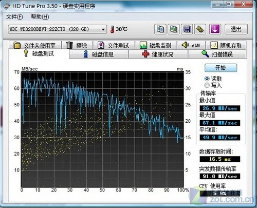Open the 随机存取 random access tab
Viewport: 257px width, 208px height.
coord(226,45)
